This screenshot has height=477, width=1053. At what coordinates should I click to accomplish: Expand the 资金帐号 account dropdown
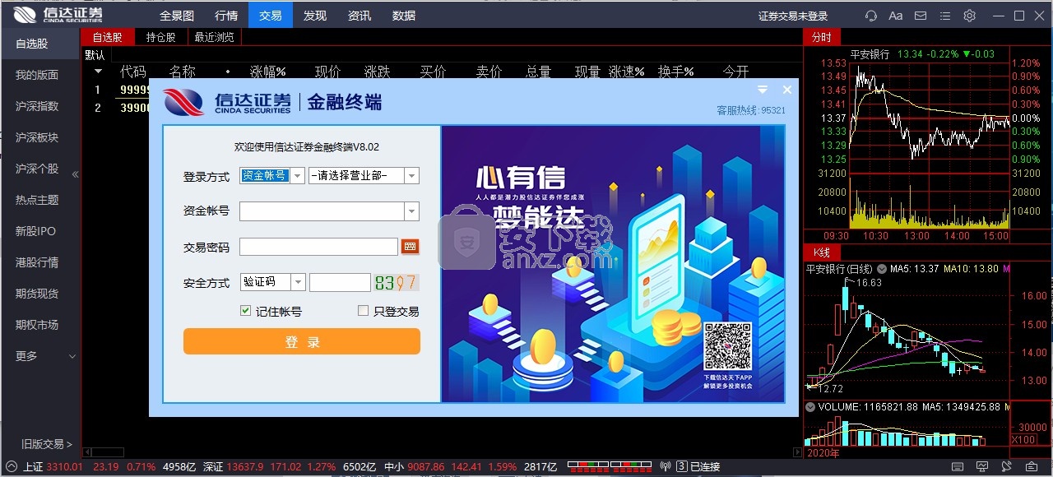click(412, 211)
